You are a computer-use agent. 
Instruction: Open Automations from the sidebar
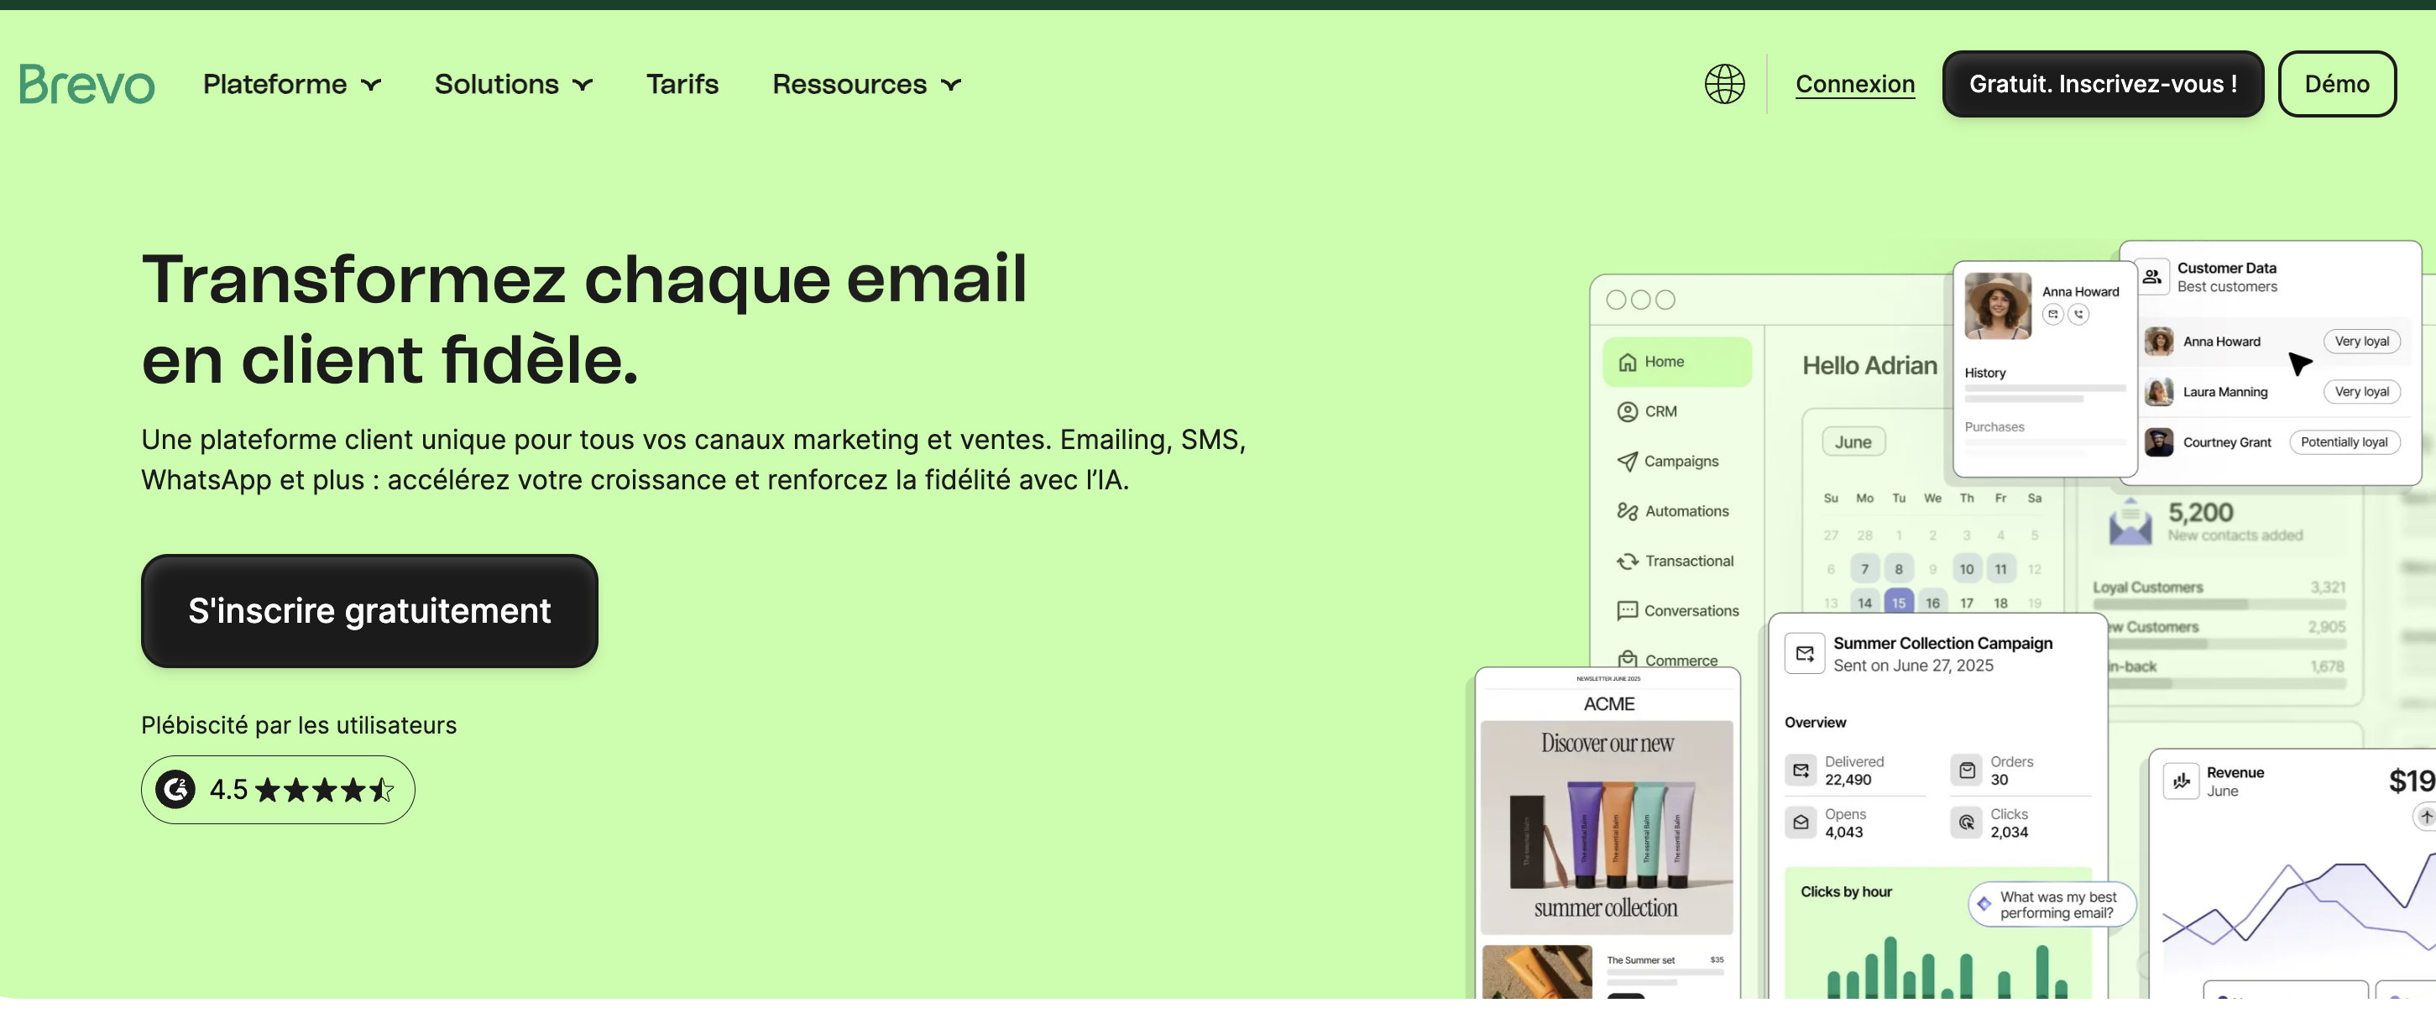(1686, 510)
